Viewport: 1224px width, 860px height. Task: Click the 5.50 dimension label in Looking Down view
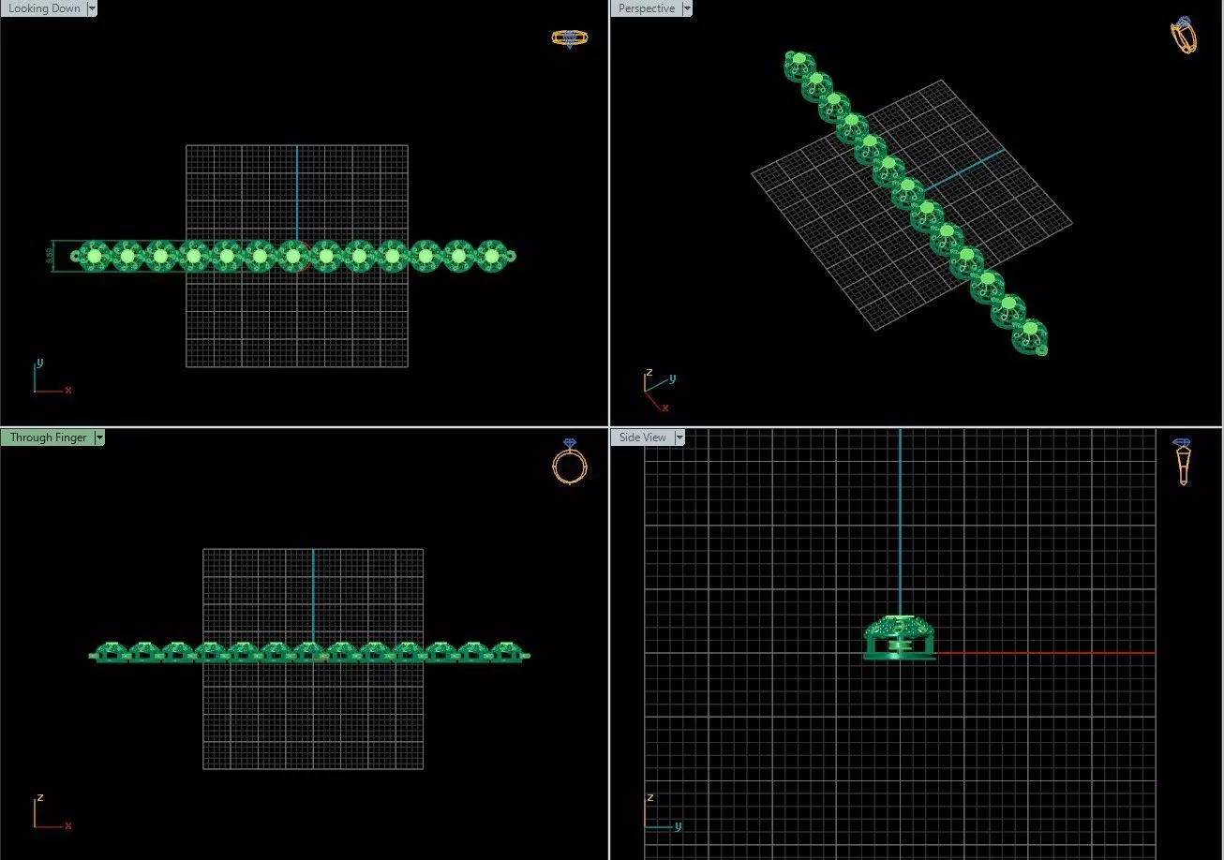(51, 257)
